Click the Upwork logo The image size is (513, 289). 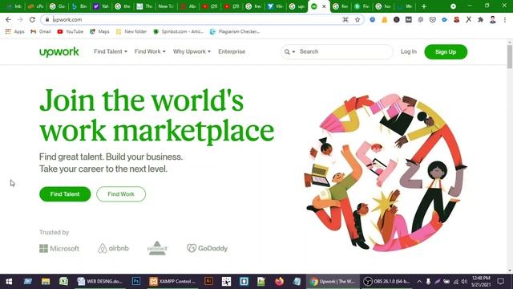pyautogui.click(x=59, y=52)
